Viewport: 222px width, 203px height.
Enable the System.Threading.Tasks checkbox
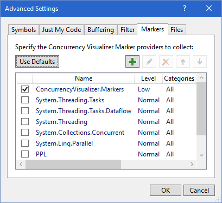(x=25, y=100)
